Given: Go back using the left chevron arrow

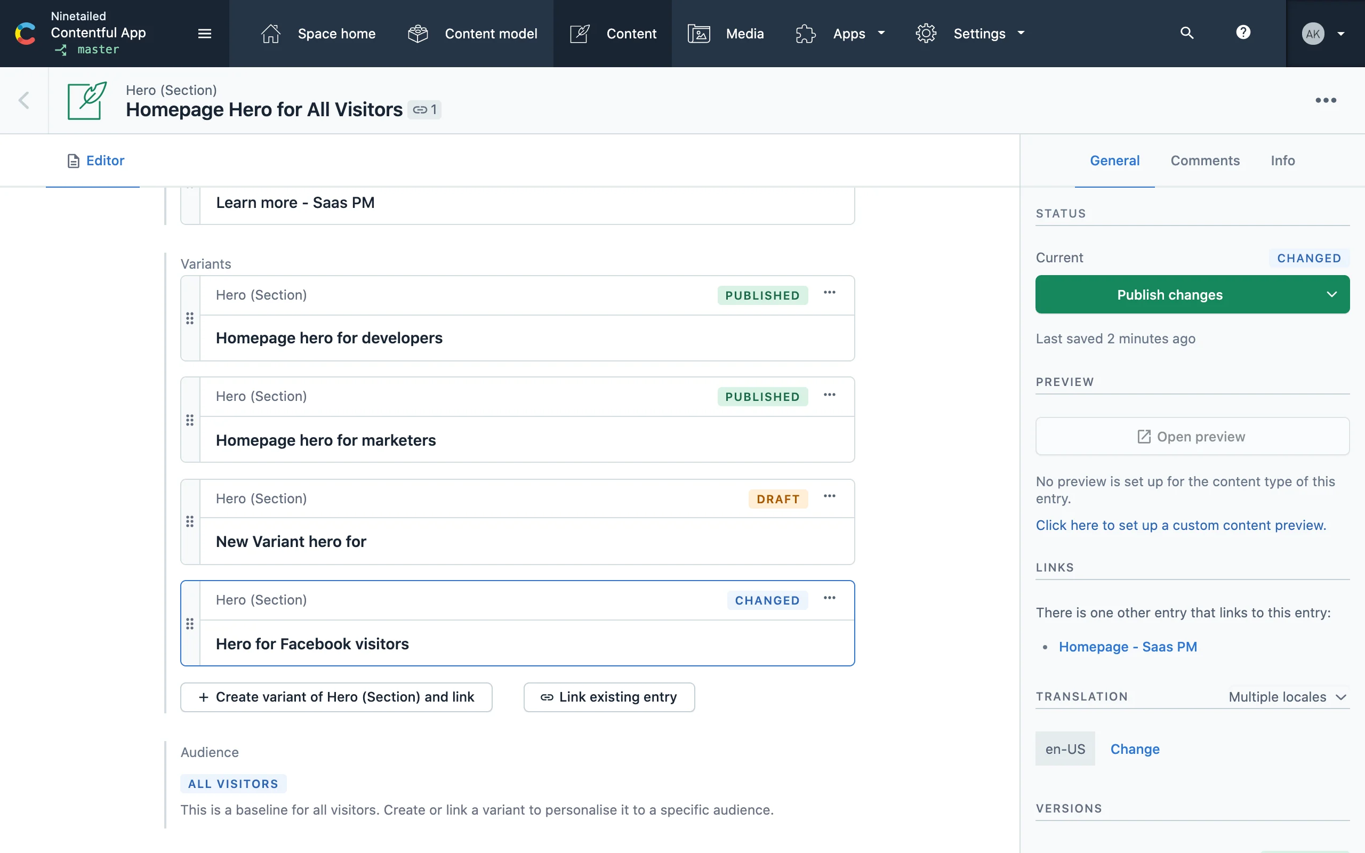Looking at the screenshot, I should pyautogui.click(x=23, y=100).
